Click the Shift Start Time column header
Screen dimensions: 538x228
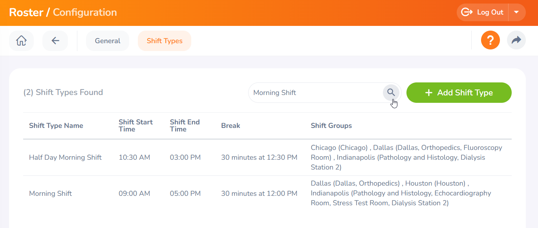pos(135,126)
